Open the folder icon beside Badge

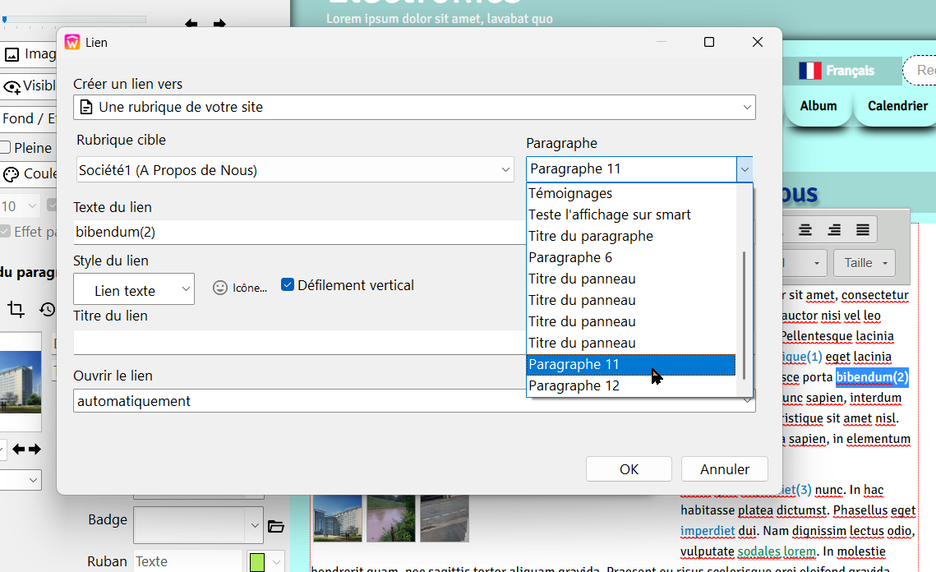[x=276, y=526]
